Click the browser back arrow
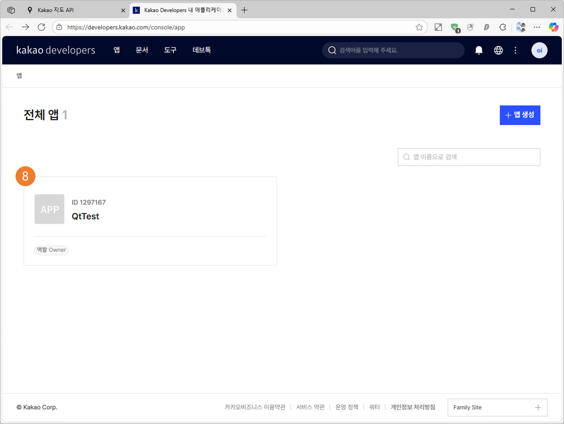 9,27
